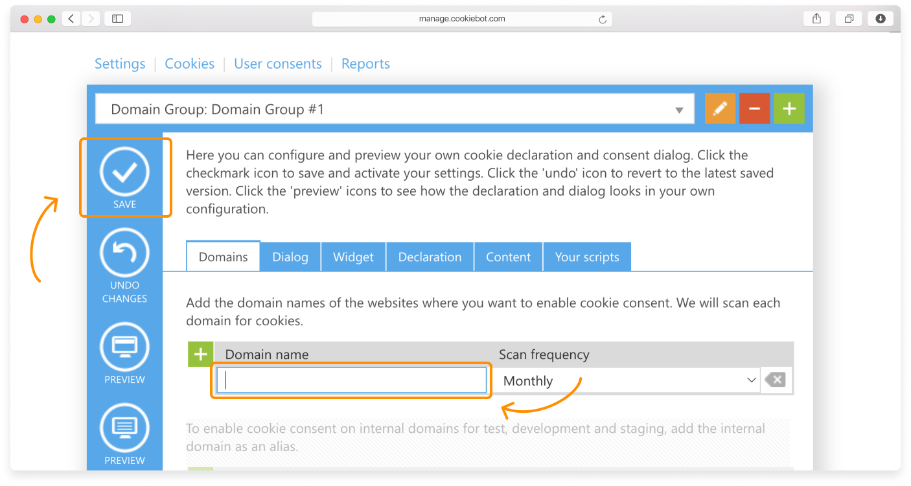Click the red minus delete group icon
Screen dimensions: 911x486
coord(754,109)
